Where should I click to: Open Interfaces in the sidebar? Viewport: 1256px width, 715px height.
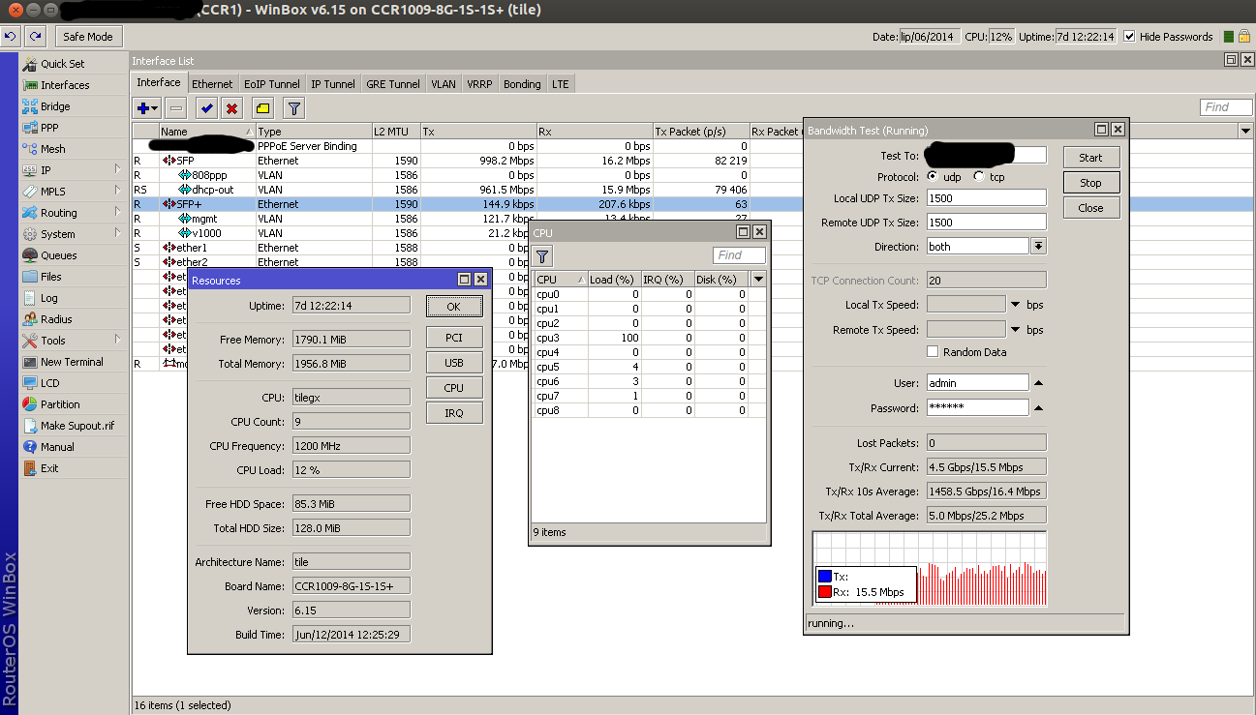coord(65,85)
